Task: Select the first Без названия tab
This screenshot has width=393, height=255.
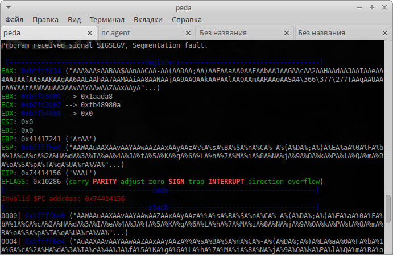Action: tap(245, 33)
